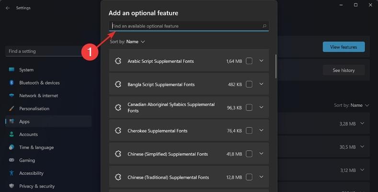This screenshot has width=378, height=192.
Task: Open the Sort by Name dropdown in dialog
Action: [x=127, y=42]
